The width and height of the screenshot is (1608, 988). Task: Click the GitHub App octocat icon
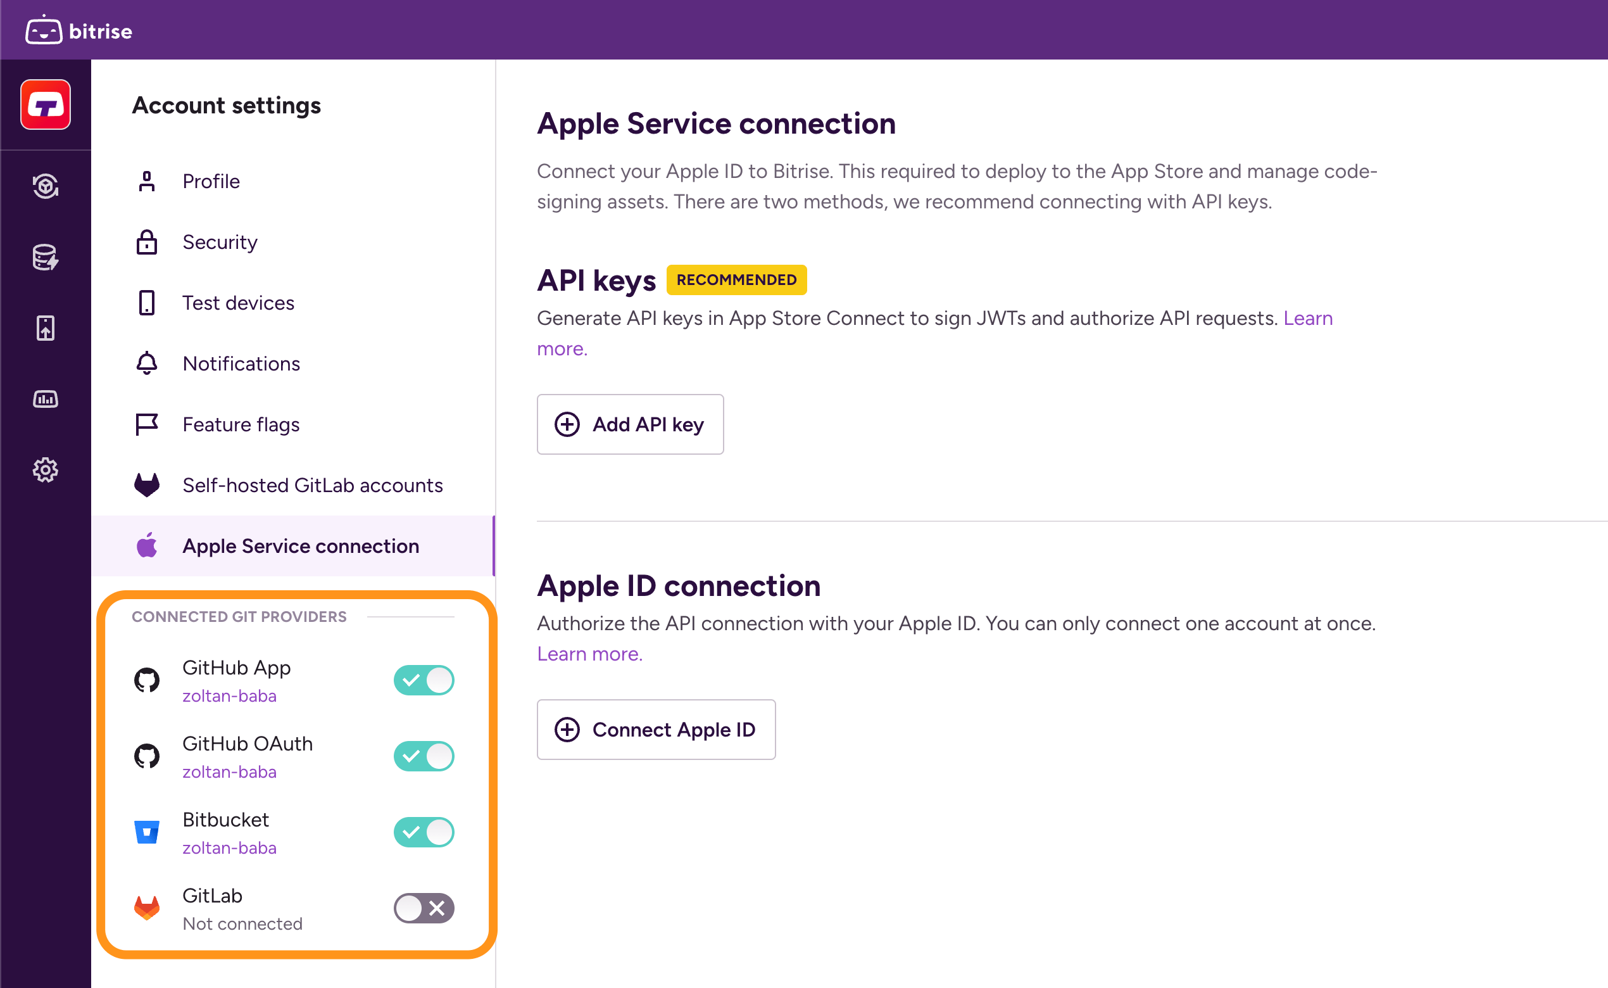pyautogui.click(x=147, y=680)
